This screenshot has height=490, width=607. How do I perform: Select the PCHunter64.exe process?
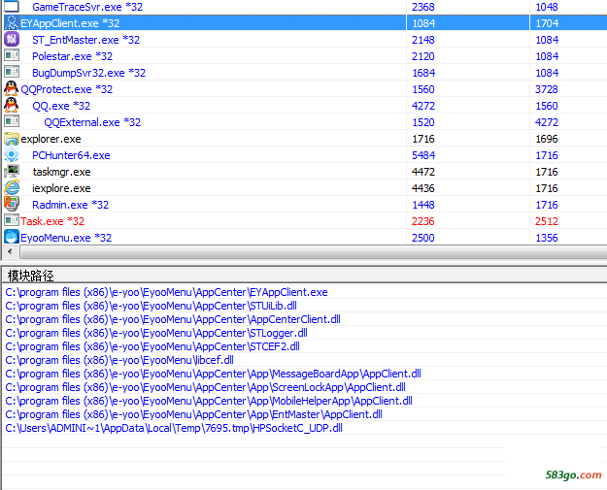[x=71, y=155]
